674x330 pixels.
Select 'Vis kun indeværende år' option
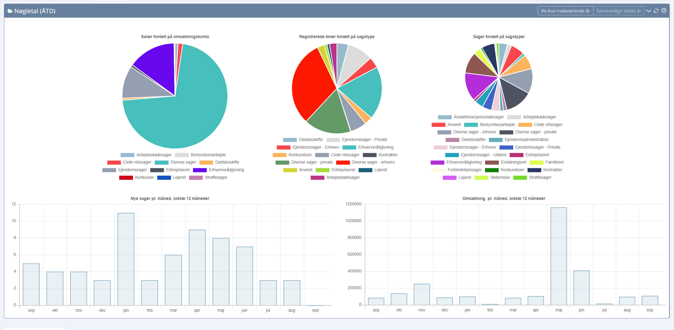[565, 11]
